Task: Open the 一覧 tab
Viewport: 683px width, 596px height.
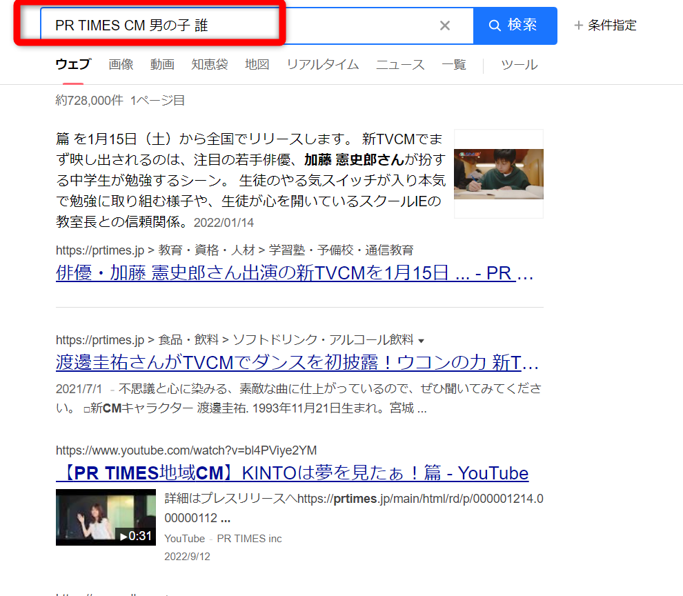Action: click(454, 64)
